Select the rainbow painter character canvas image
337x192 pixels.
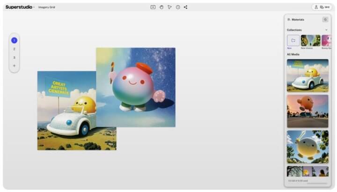tap(136, 87)
